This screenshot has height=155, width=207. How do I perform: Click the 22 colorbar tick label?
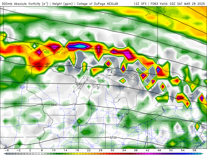point(89,150)
